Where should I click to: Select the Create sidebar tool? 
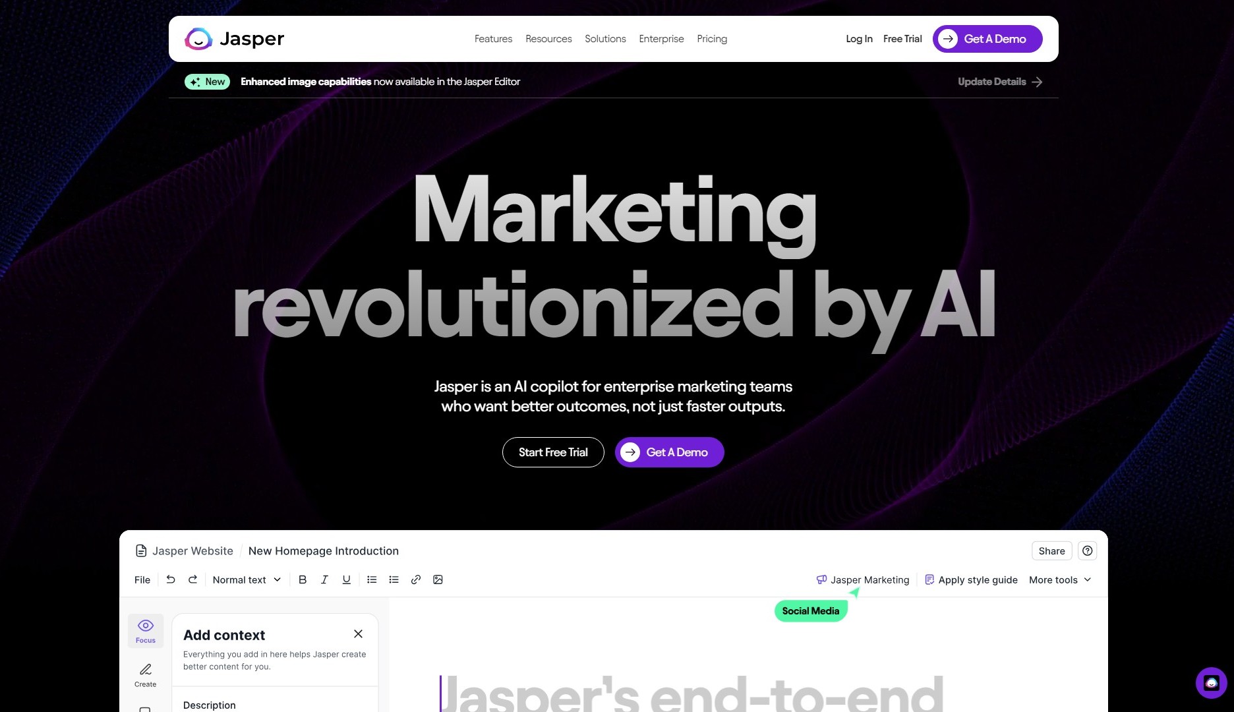coord(146,675)
